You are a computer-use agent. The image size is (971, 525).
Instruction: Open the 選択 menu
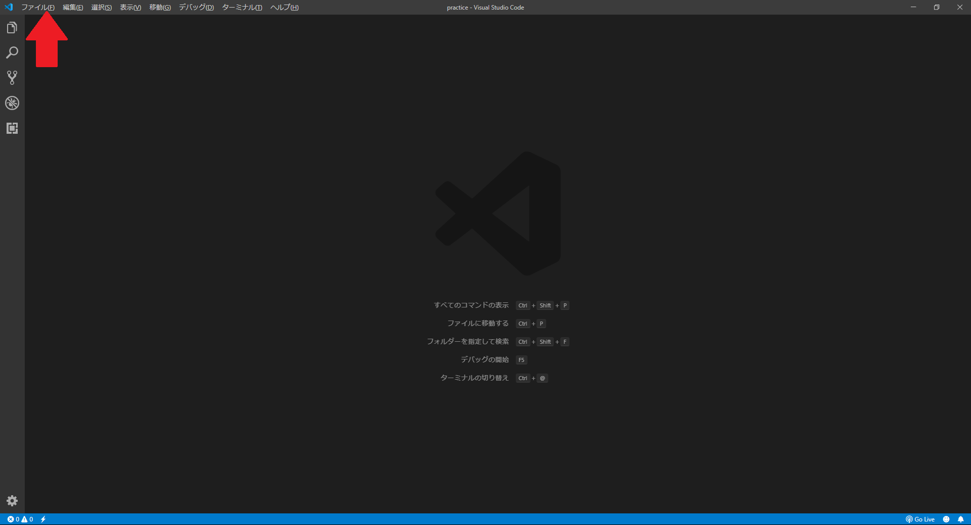click(101, 7)
